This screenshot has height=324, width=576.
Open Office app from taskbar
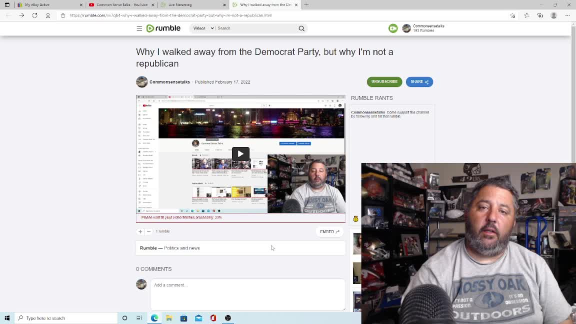point(213,318)
